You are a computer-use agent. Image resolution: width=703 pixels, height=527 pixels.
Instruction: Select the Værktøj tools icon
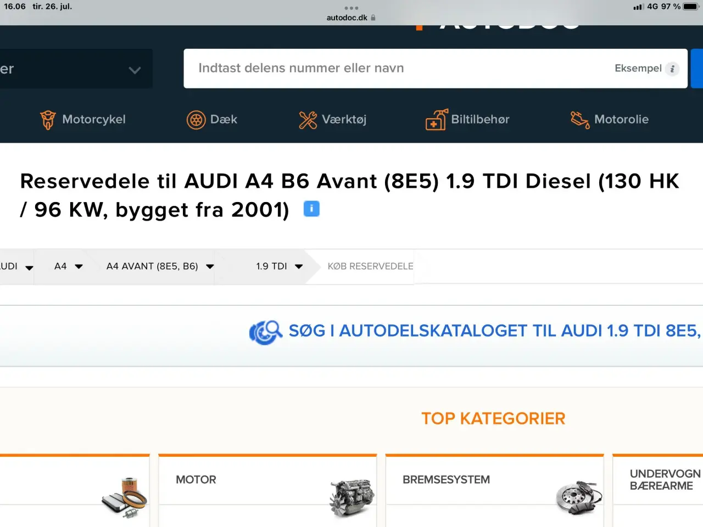[x=308, y=120]
